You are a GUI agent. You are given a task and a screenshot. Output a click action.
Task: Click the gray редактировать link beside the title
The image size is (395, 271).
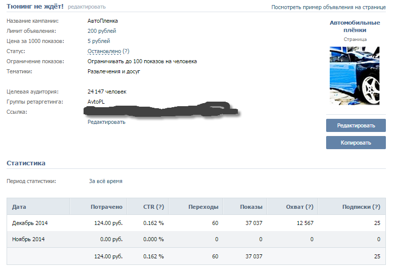click(x=87, y=7)
